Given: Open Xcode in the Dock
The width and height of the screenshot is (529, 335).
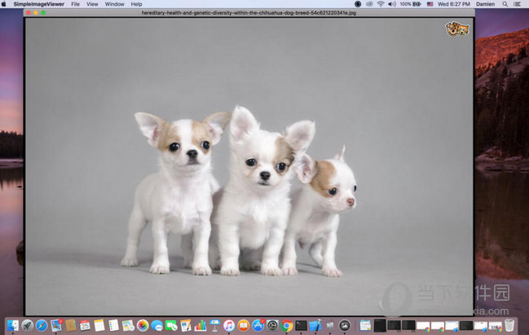Looking at the screenshot, I should (315, 325).
